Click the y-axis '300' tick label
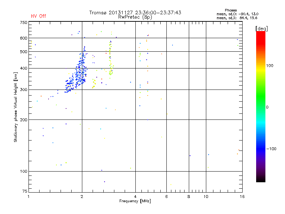The height and width of the screenshot is (214, 285). pos(24,90)
